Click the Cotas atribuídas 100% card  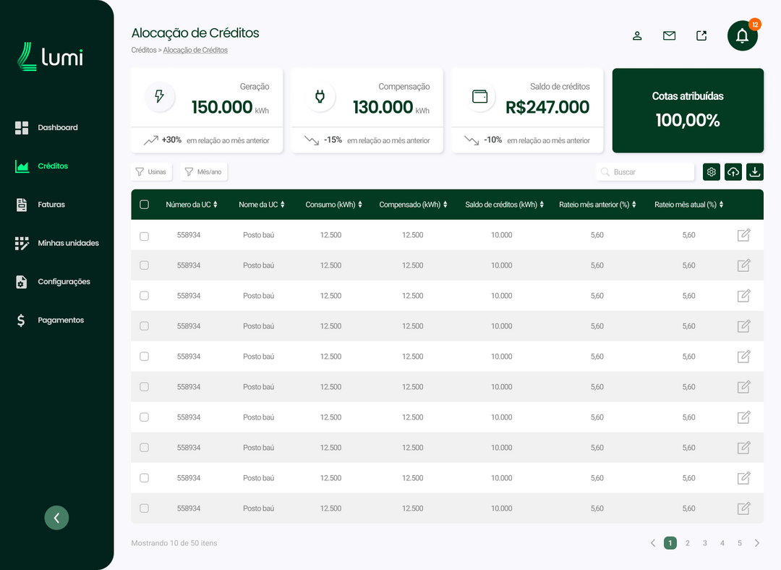point(688,111)
